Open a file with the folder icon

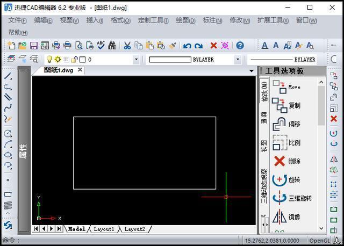tap(23, 45)
